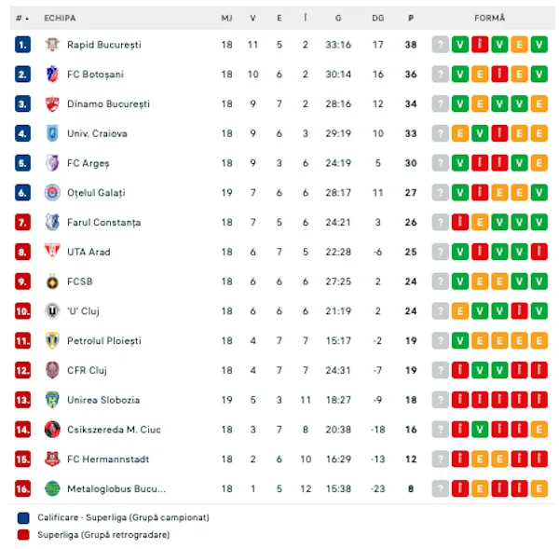559x549 pixels.
Task: Click the FC Botoșani team logo
Action: pyautogui.click(x=52, y=75)
